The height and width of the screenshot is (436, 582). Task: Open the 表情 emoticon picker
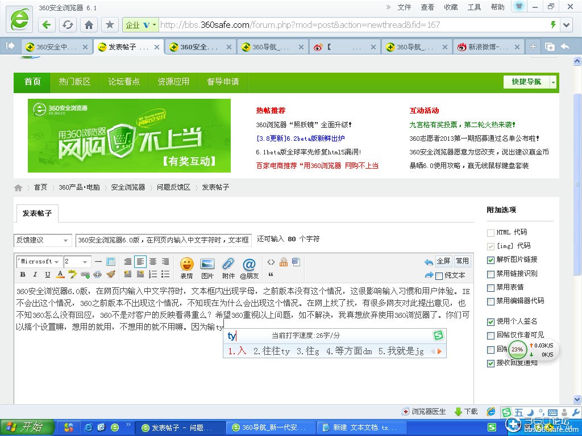[x=186, y=268]
